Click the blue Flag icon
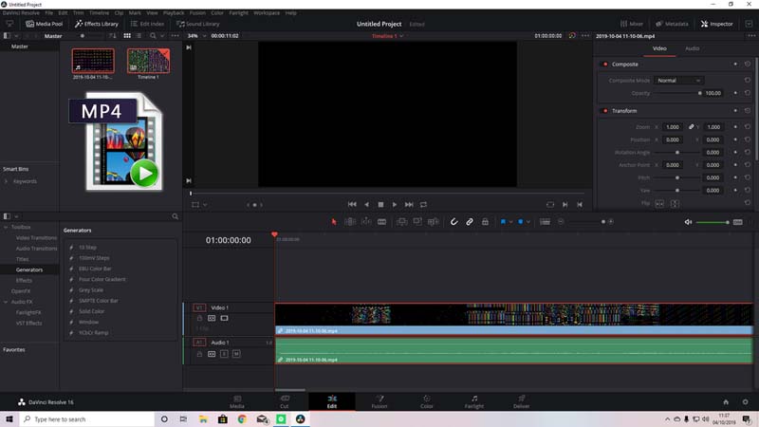The width and height of the screenshot is (759, 427). [503, 222]
